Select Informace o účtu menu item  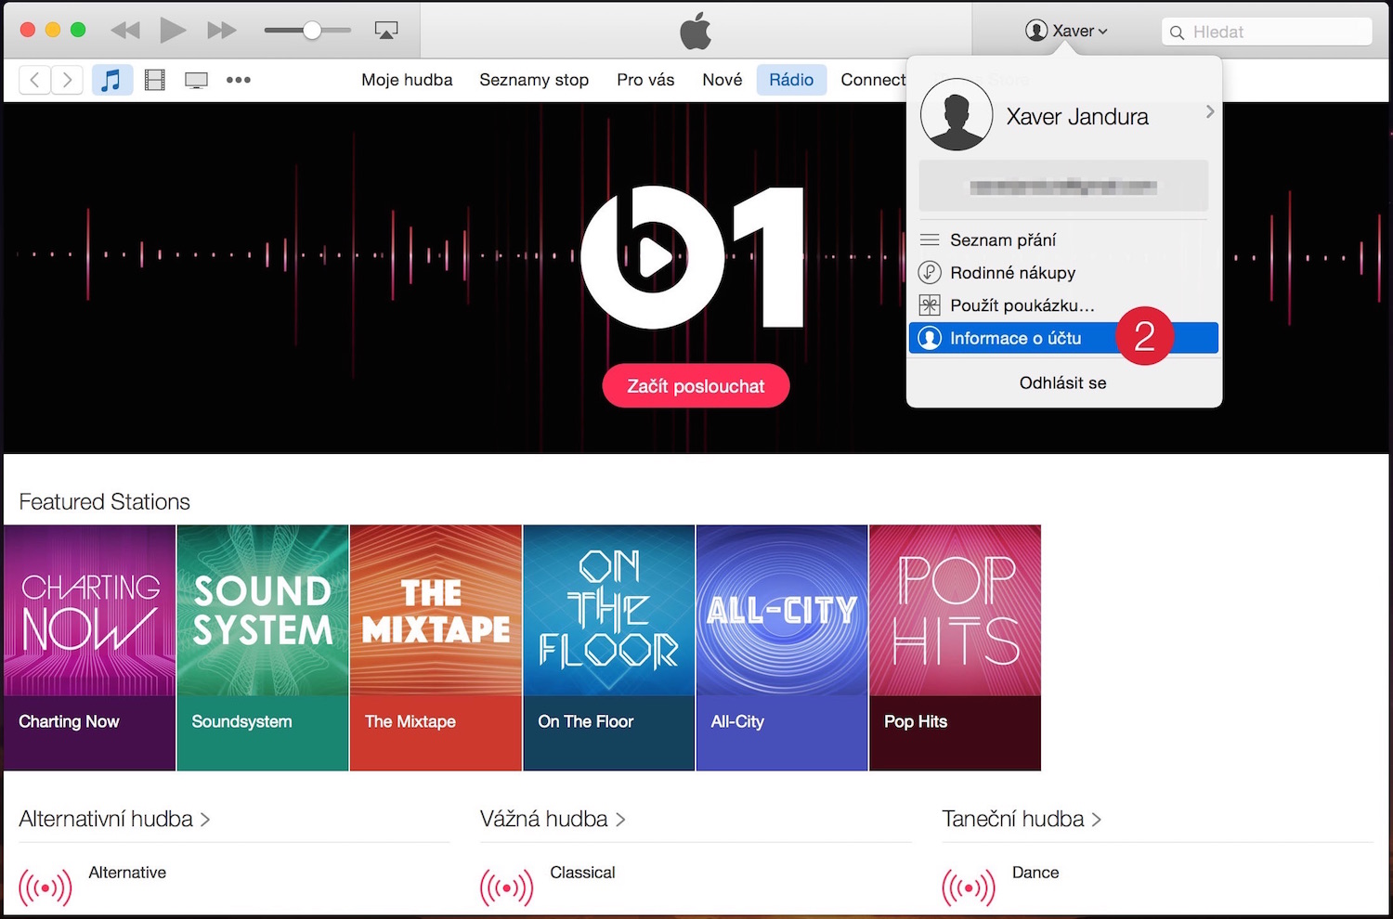[x=1015, y=339]
